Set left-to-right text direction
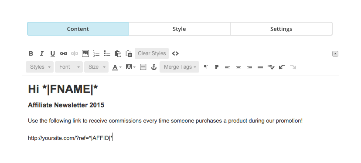361x163 pixels. pyautogui.click(x=206, y=67)
